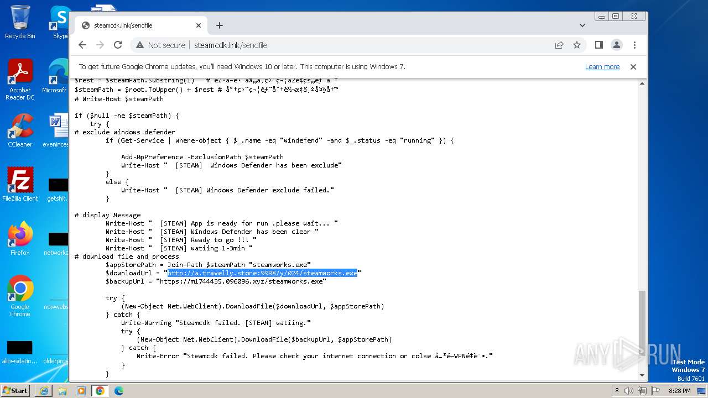Click the "Ready to go !!!" line
708x398 pixels.
[x=181, y=240]
